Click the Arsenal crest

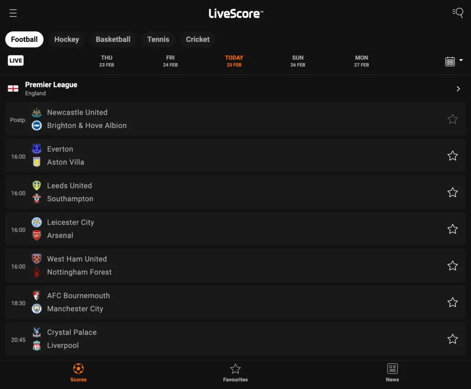pyautogui.click(x=37, y=235)
